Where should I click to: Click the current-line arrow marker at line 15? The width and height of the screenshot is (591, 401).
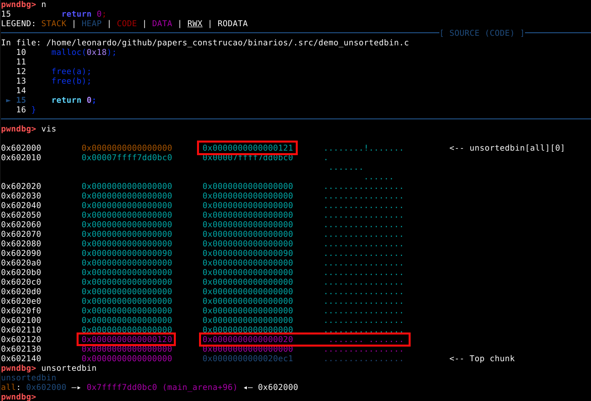click(x=8, y=100)
